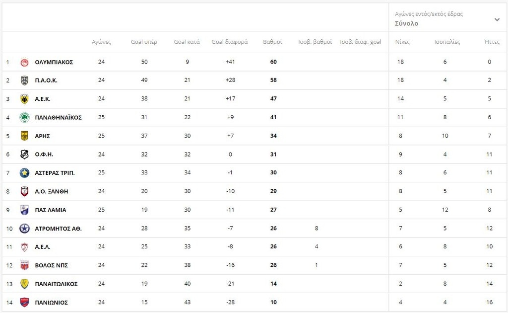This screenshot has width=508, height=313.
Task: Click the P.A.O.K. team logo
Action: (x=24, y=80)
